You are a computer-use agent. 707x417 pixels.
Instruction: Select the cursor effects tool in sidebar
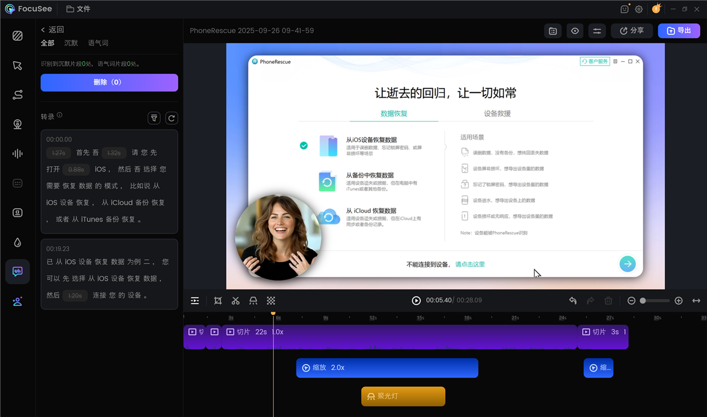pyautogui.click(x=17, y=65)
